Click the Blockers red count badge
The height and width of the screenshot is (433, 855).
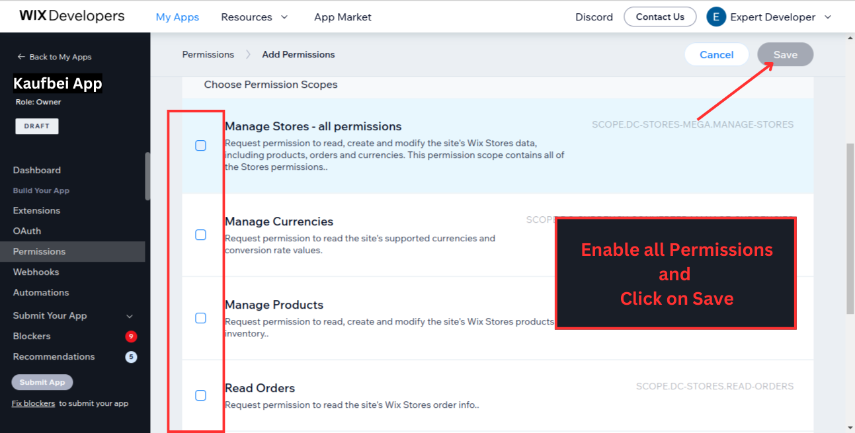pos(131,336)
